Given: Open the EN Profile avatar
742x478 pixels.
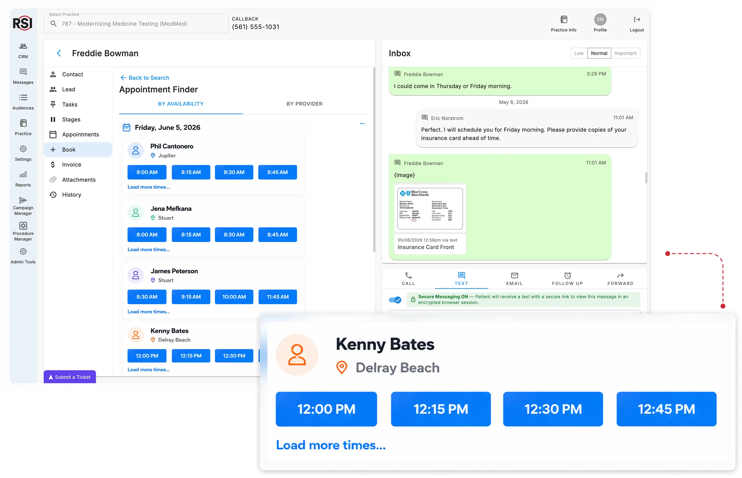Looking at the screenshot, I should click(x=600, y=20).
